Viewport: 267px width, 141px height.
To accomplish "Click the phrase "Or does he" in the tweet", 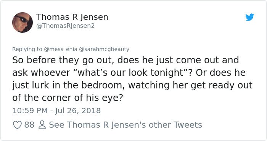I will pos(220,73).
